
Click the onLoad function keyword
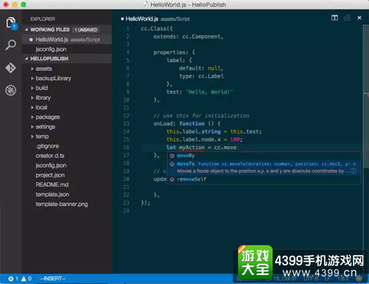[x=192, y=123]
